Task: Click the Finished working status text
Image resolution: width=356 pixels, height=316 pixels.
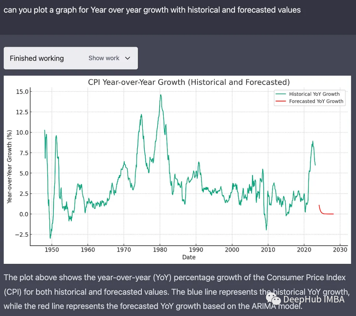Action: coord(37,58)
